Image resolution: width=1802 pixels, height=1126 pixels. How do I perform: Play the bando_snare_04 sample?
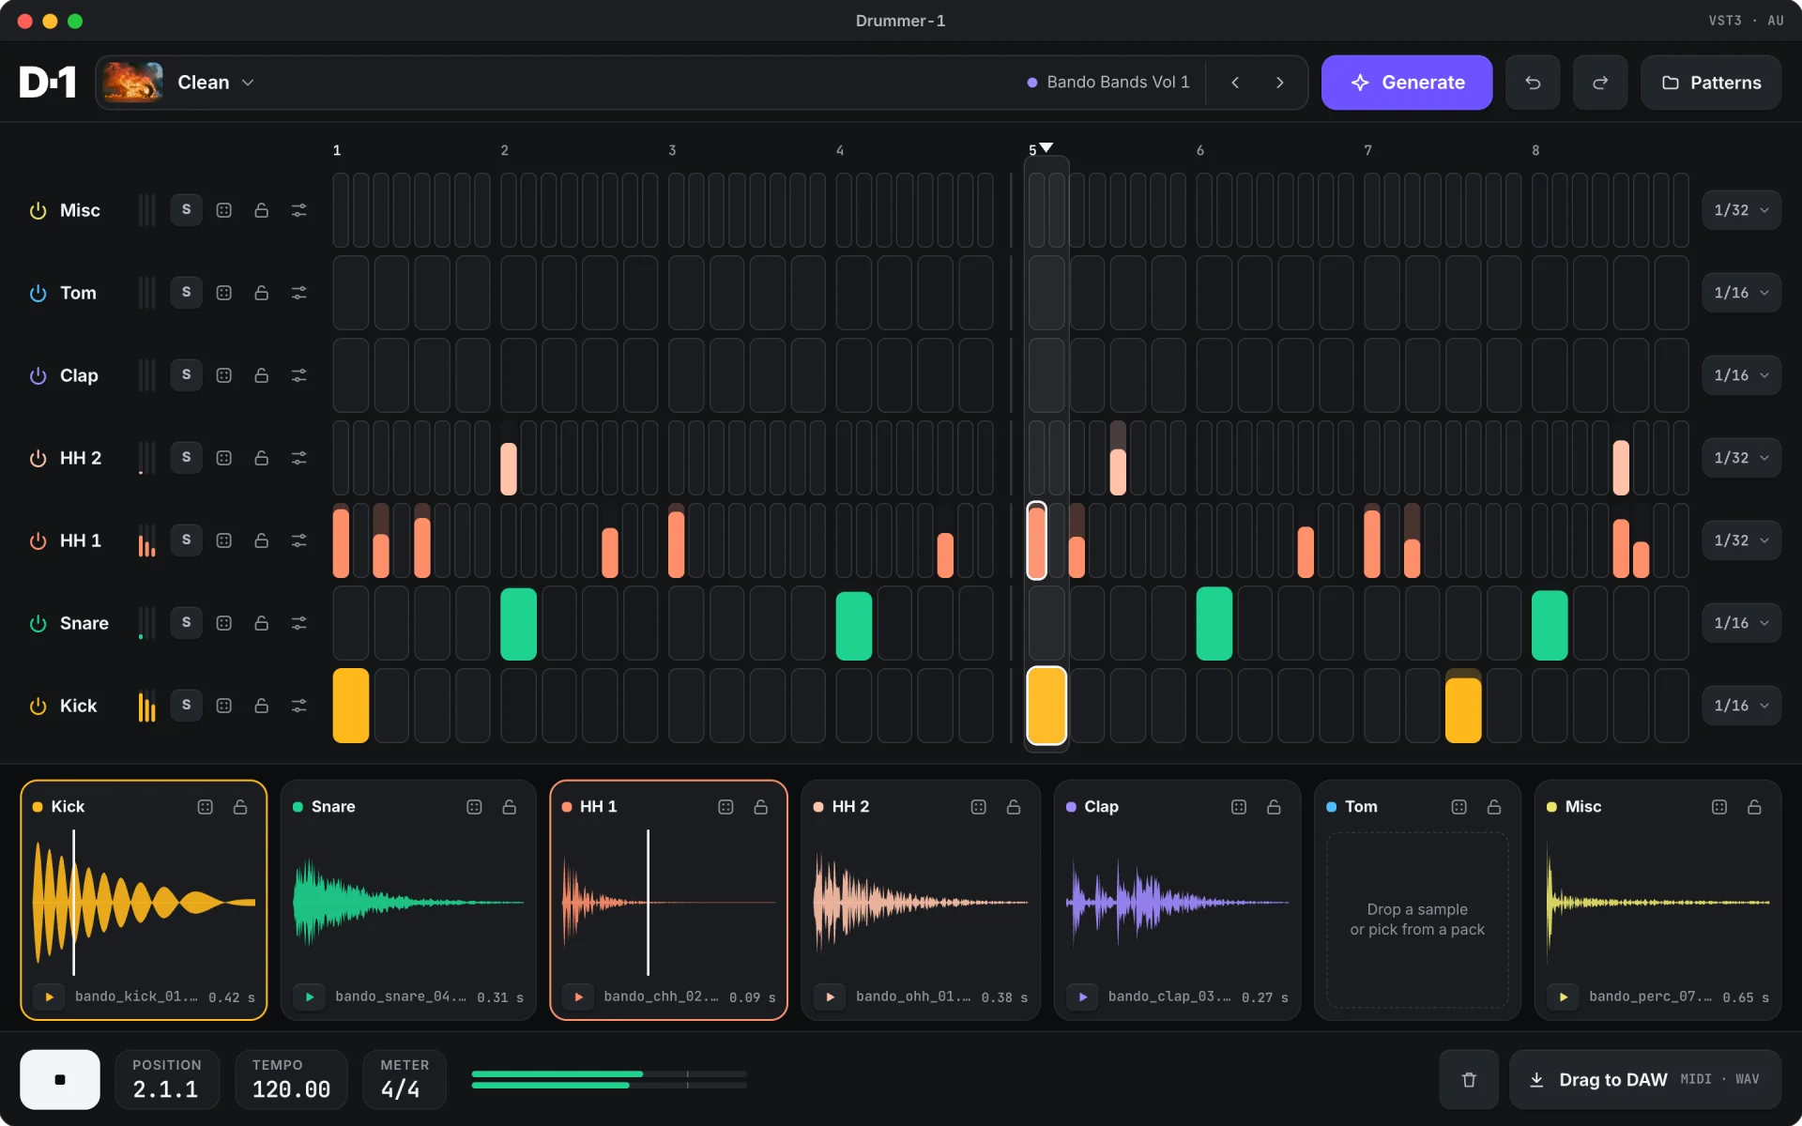(x=310, y=997)
